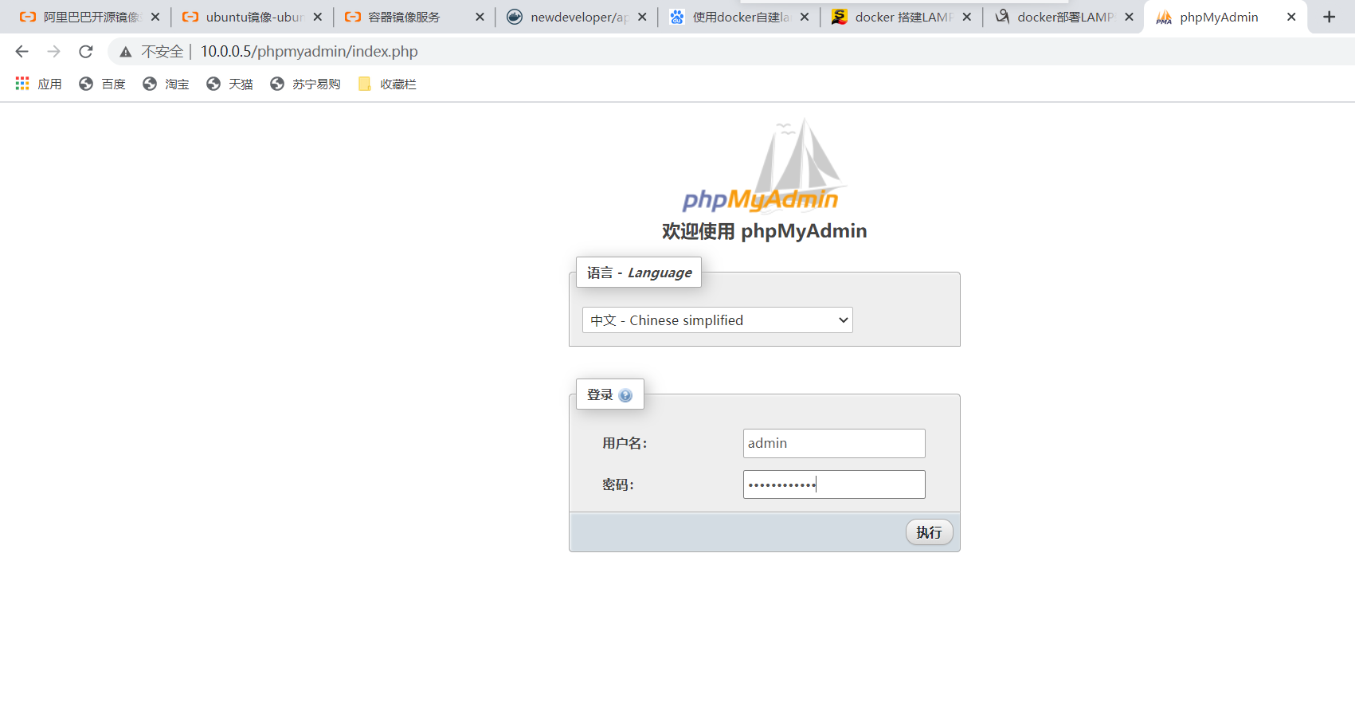
Task: Click the address bar URL 10.0.0.5/phpmyadmin/index.php
Action: [309, 52]
